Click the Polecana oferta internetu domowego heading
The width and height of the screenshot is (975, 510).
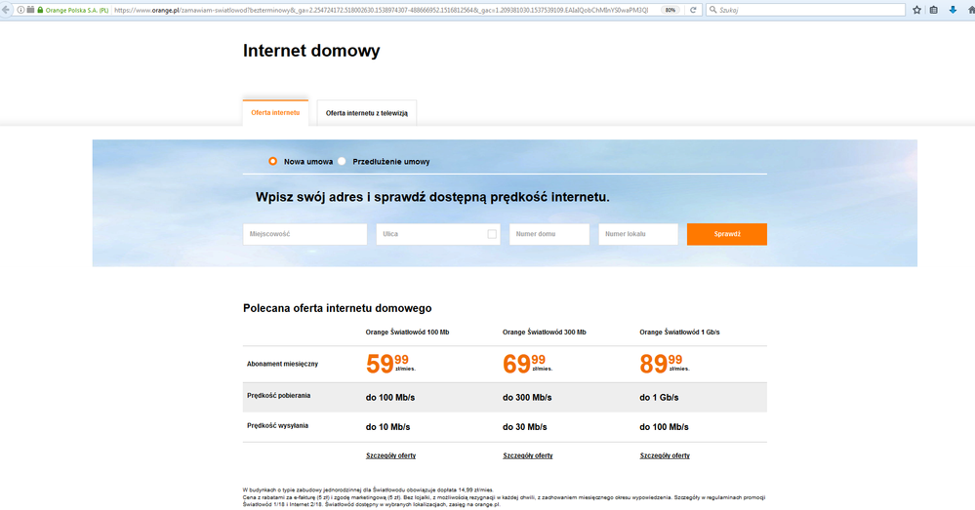(337, 308)
